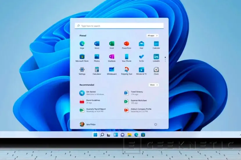Image resolution: width=241 pixels, height=160 pixels.
Task: Open Widgets from the taskbar
Action: point(116,135)
